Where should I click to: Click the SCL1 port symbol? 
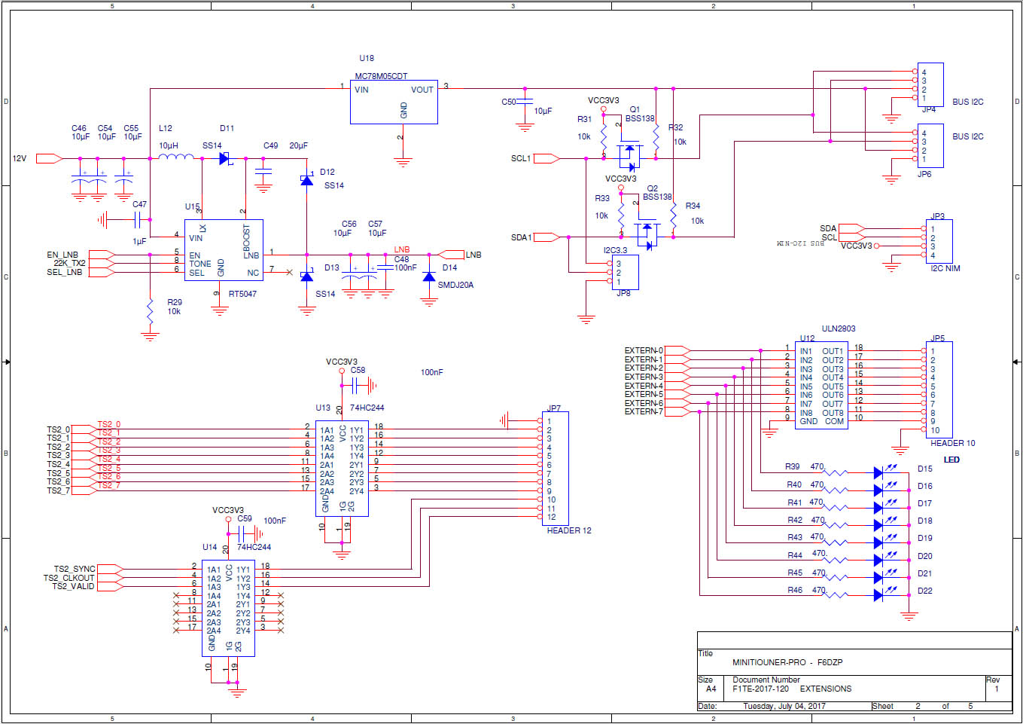[546, 158]
